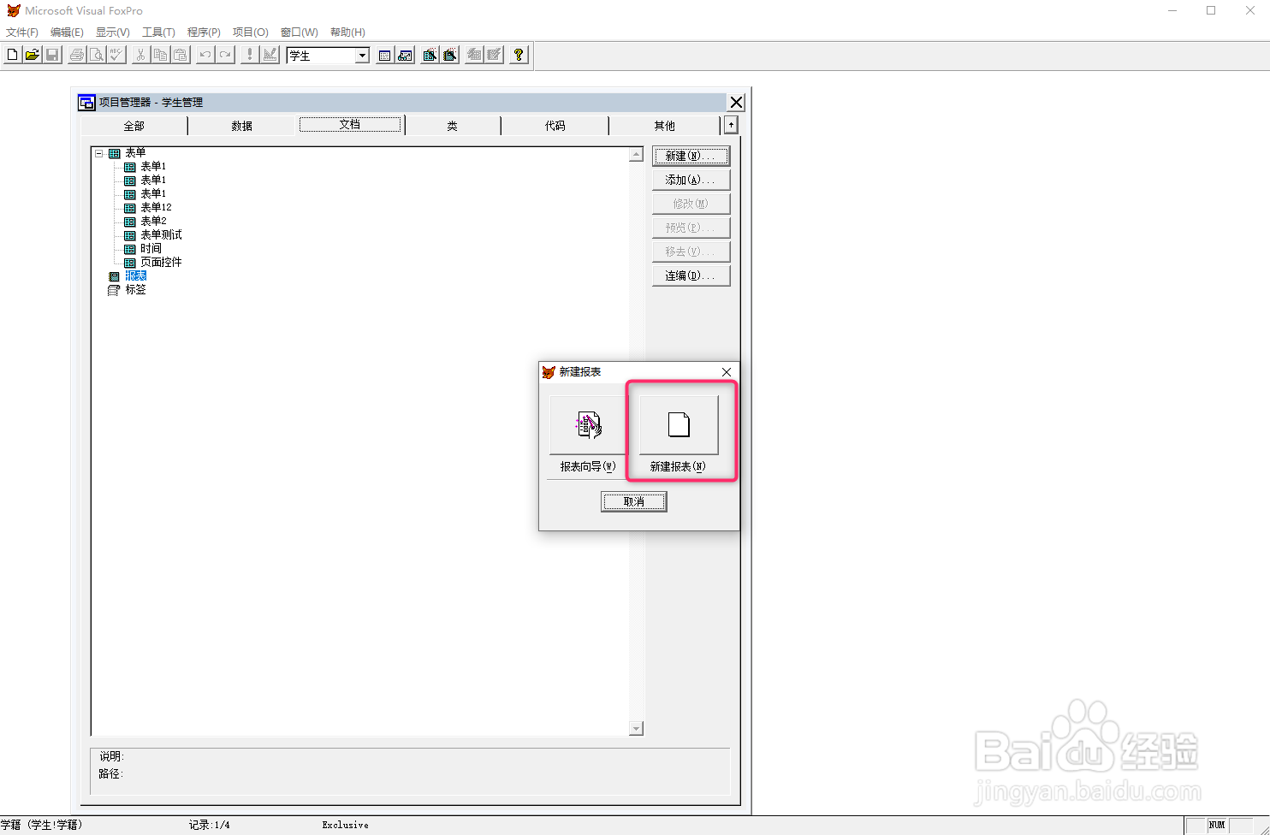Click the NUM status bar indicator
Image resolution: width=1270 pixels, height=835 pixels.
[1217, 826]
